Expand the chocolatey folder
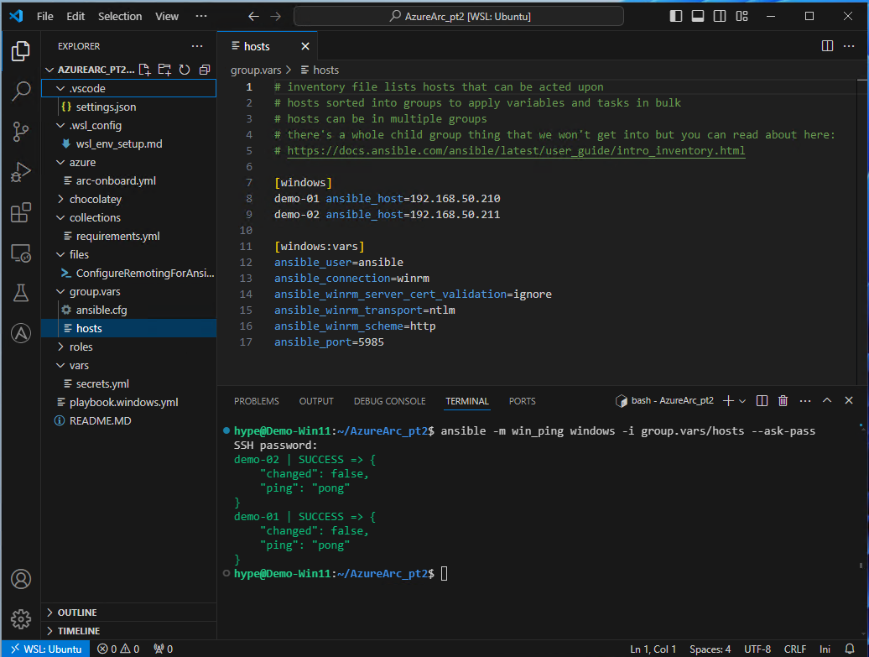Viewport: 869px width, 657px height. coord(95,199)
